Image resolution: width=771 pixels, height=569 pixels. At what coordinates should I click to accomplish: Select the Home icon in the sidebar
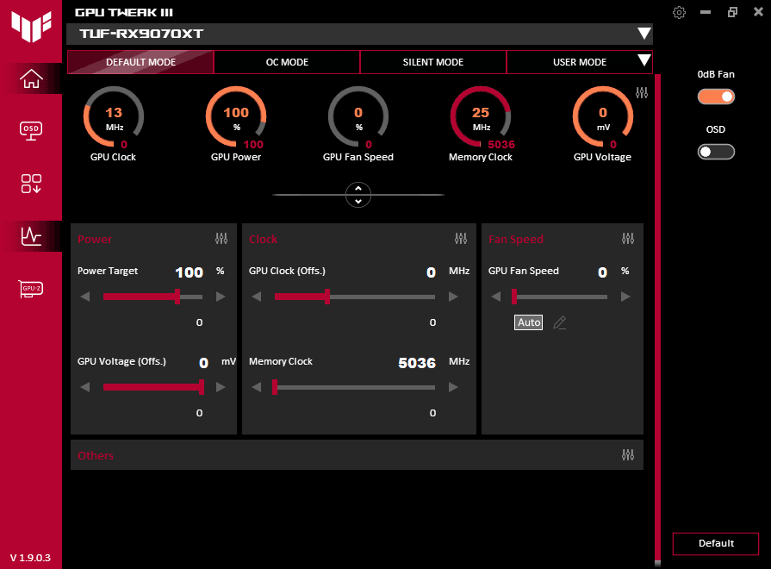pos(30,78)
